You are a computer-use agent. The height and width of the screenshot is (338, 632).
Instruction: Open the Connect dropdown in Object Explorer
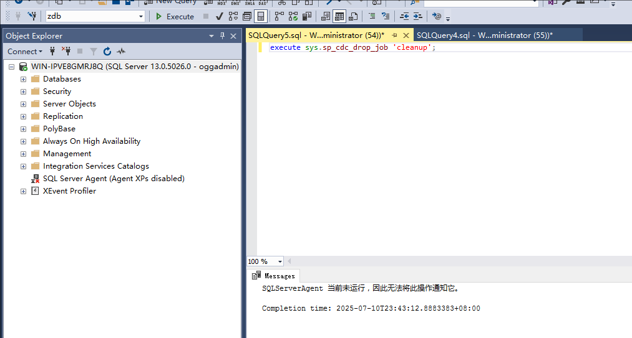point(24,52)
